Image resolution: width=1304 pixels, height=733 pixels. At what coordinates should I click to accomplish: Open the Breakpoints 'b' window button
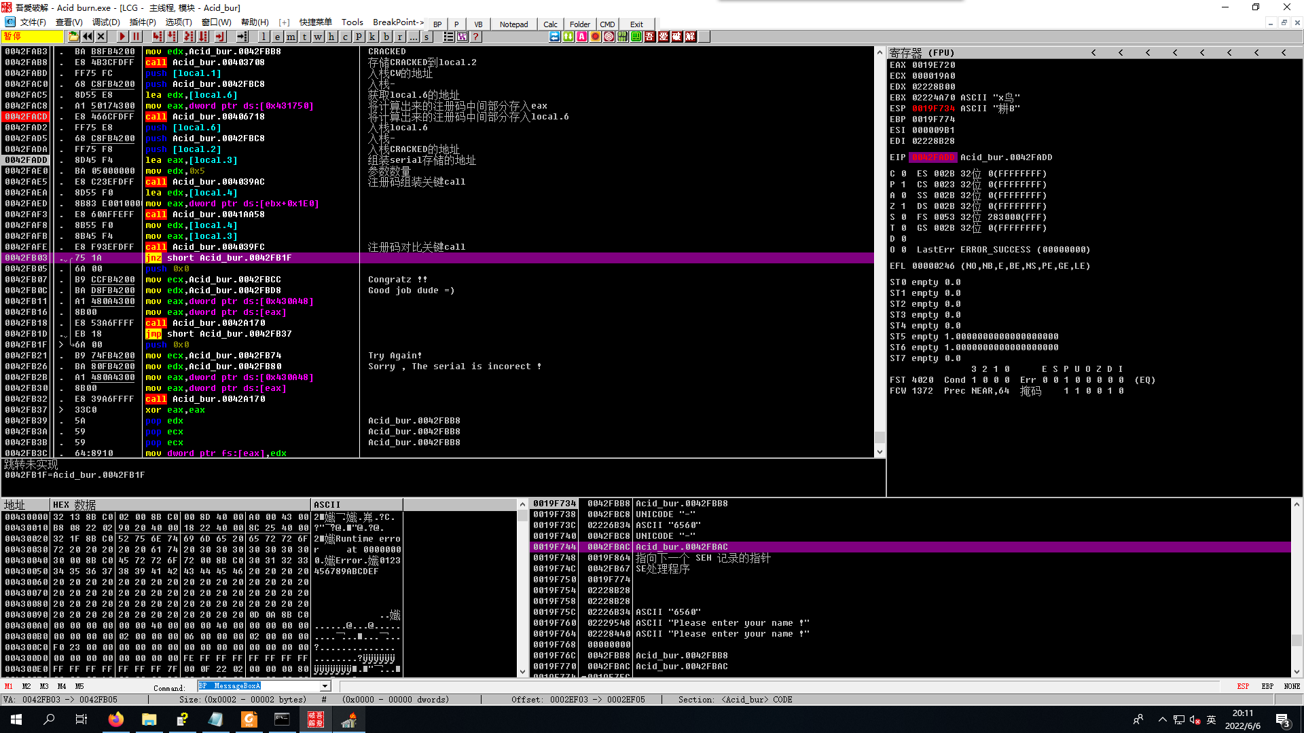386,37
